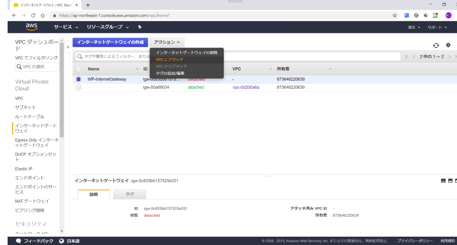This screenshot has height=245, width=457.
Task: Refresh the internet gateways list
Action: coord(436,45)
